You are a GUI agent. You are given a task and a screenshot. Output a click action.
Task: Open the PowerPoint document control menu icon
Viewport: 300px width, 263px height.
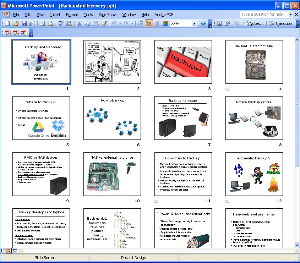click(x=7, y=15)
